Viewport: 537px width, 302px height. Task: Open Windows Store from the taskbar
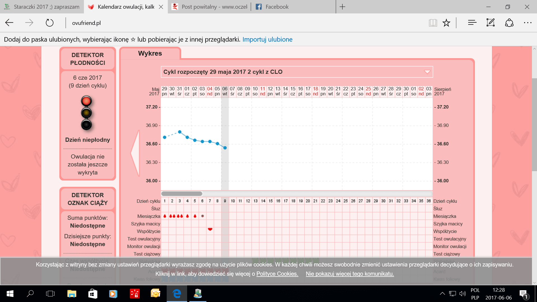click(x=93, y=294)
